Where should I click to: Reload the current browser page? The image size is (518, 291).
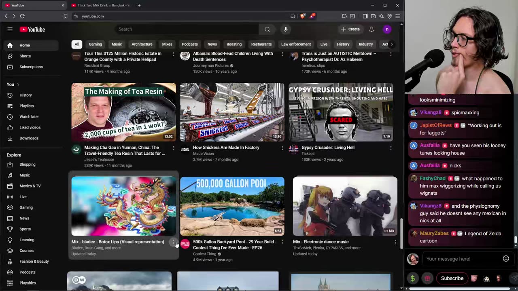[x=22, y=16]
